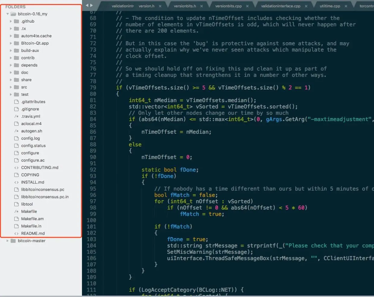Expand the build-aux folder arrow

point(11,50)
